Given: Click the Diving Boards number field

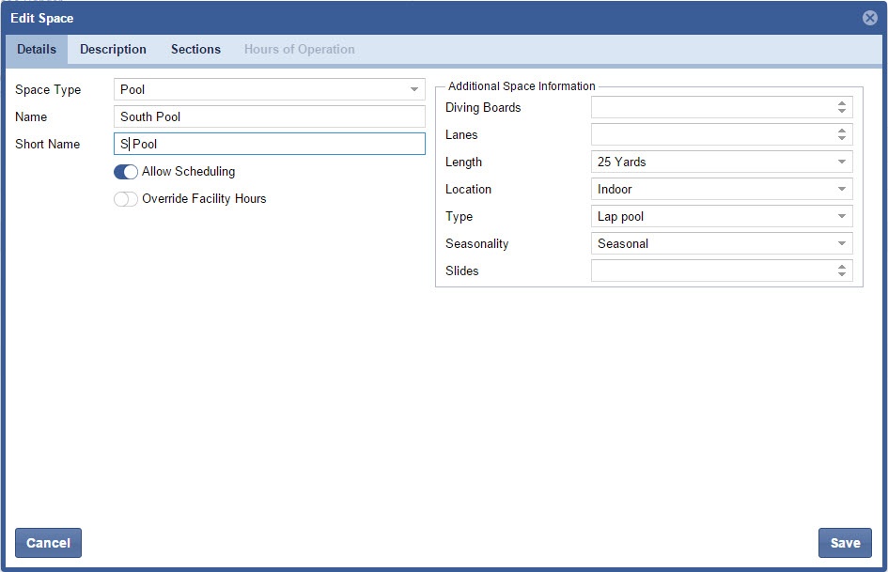Looking at the screenshot, I should pyautogui.click(x=711, y=108).
